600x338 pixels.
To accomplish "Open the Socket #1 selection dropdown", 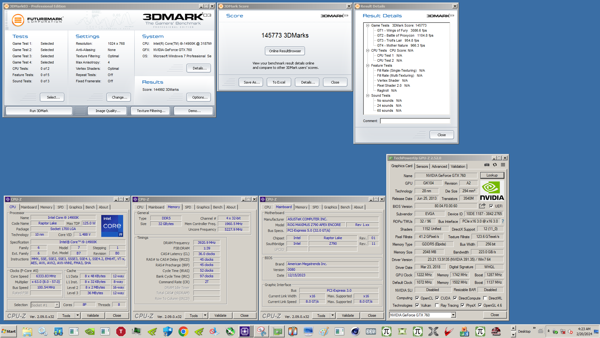I will point(57,305).
